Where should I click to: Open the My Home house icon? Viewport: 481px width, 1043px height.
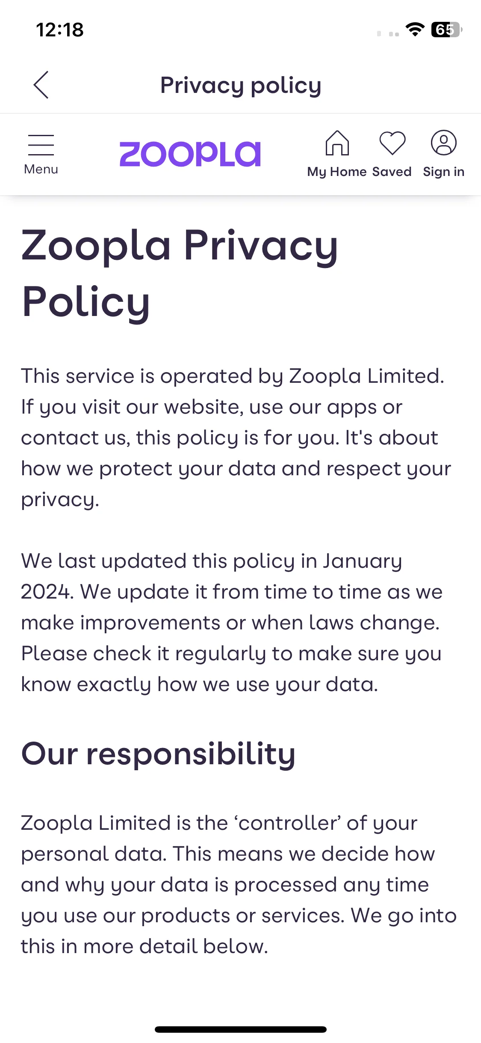pyautogui.click(x=337, y=143)
